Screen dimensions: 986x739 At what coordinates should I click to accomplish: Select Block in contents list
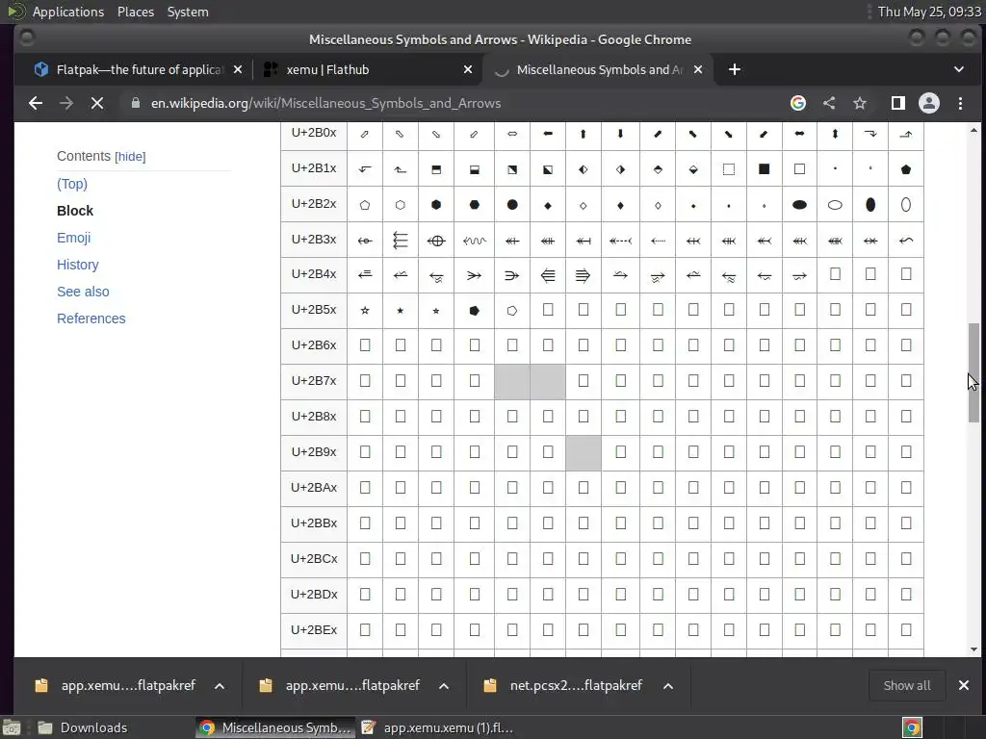tap(75, 211)
